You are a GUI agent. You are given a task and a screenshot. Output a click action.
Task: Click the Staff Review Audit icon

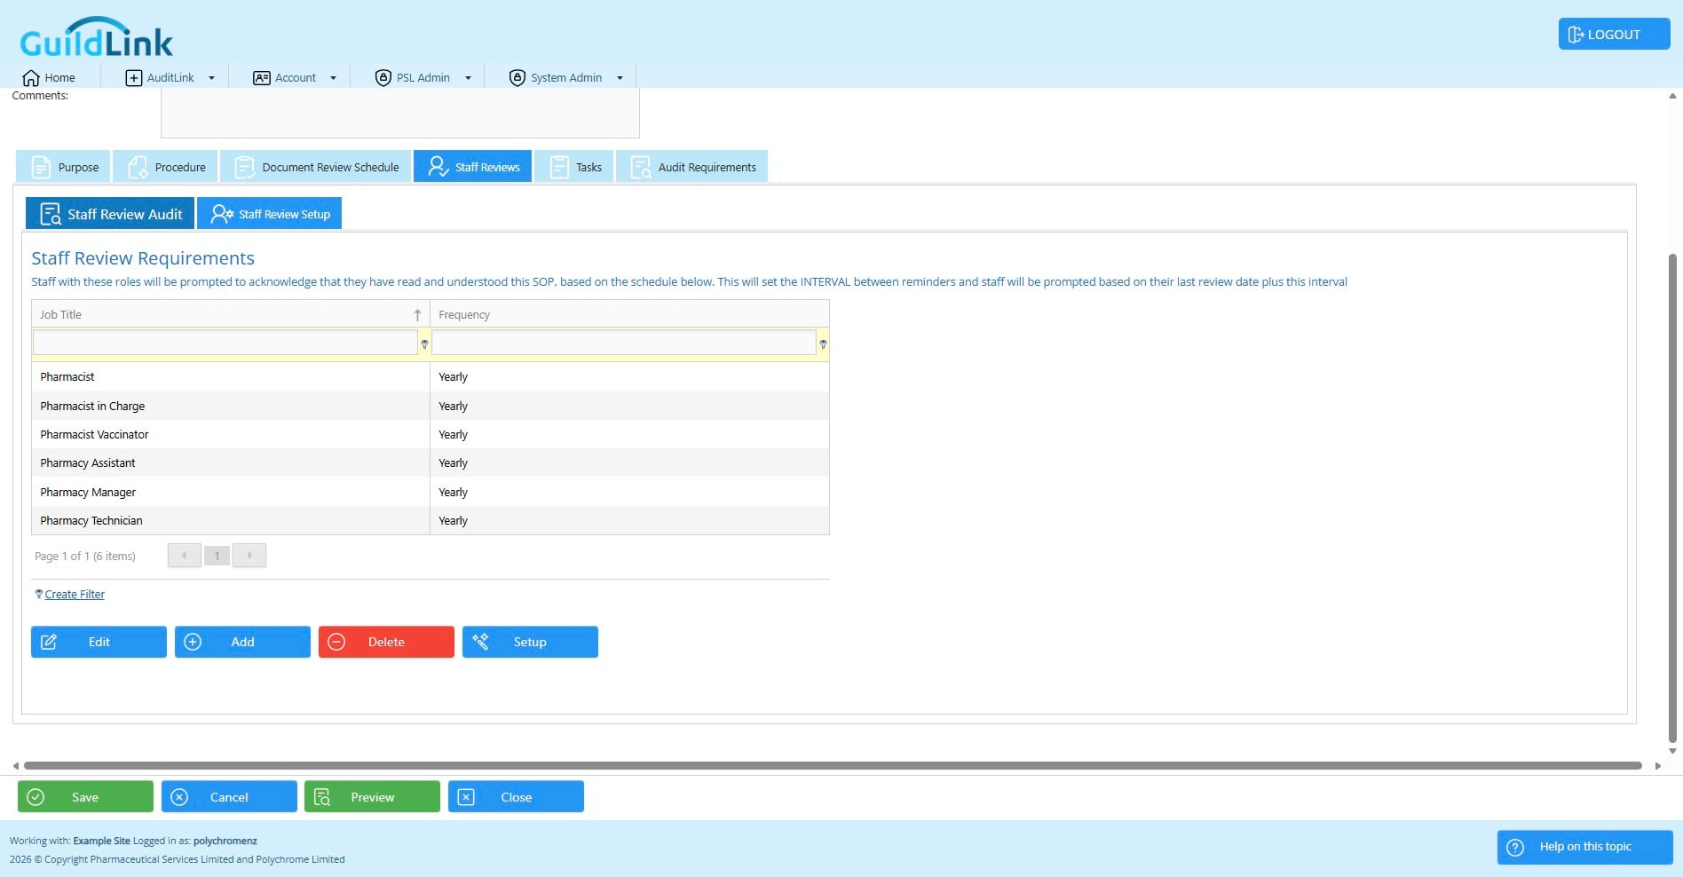pos(51,214)
